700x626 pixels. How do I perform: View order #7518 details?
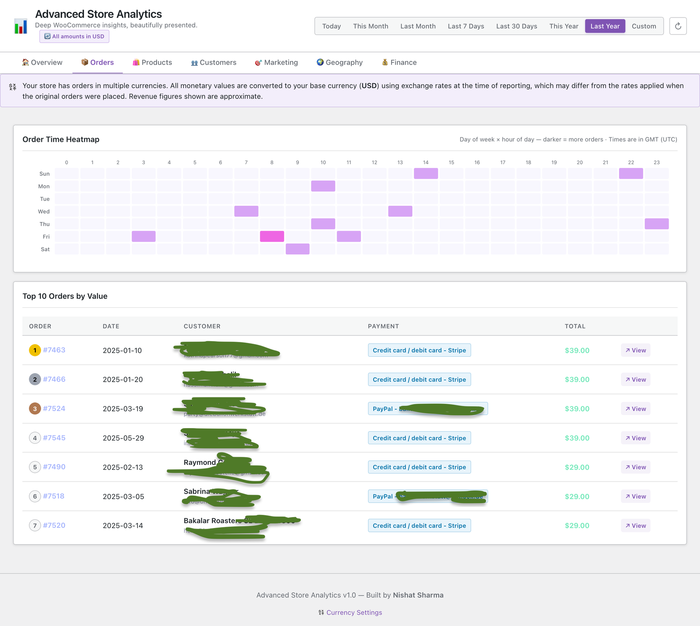coord(636,496)
